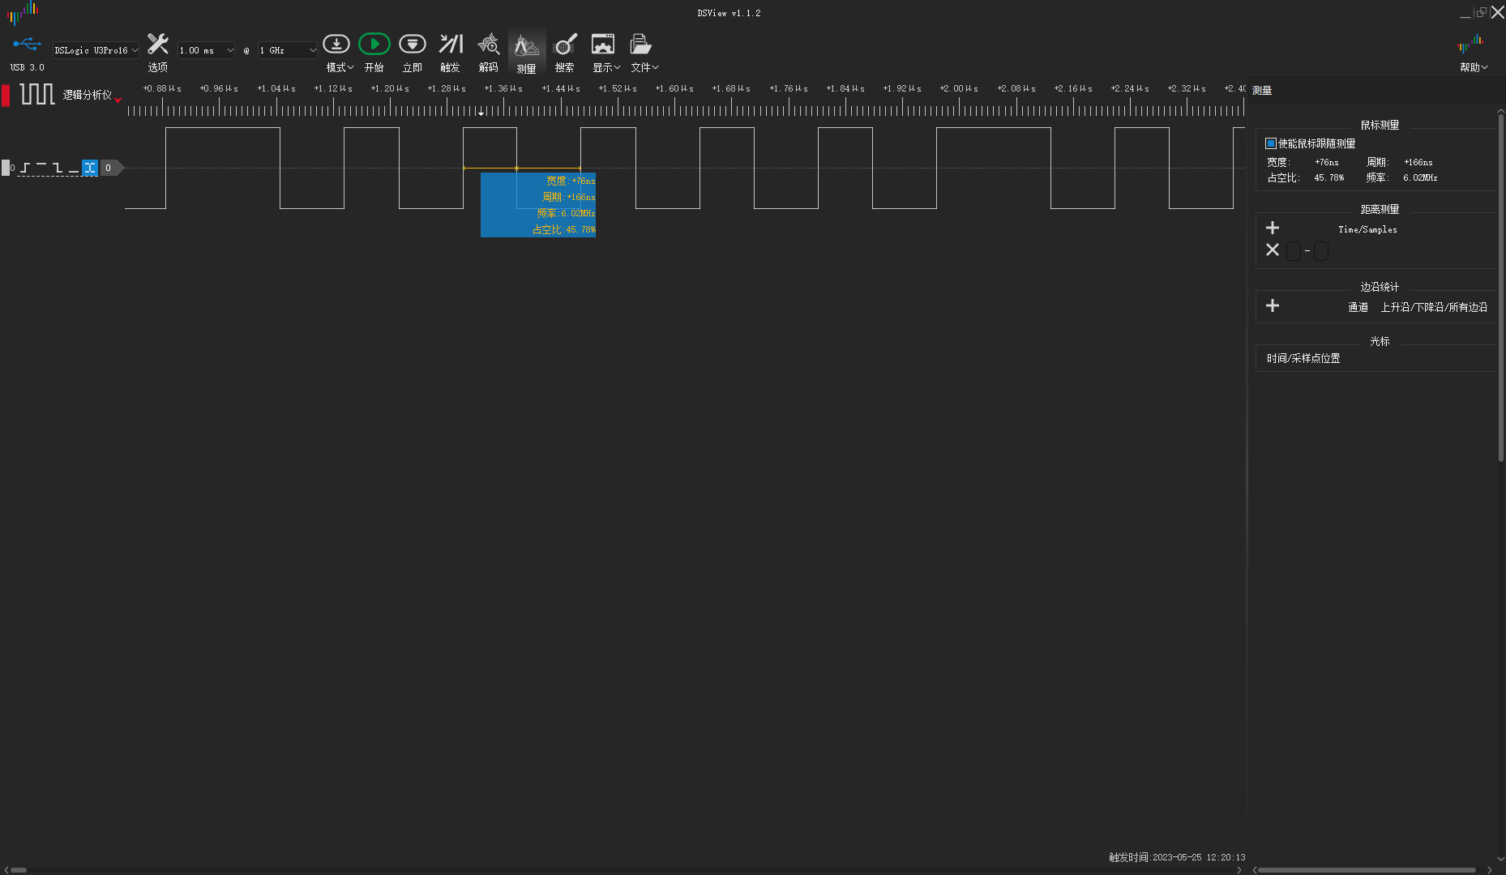Open the 模式 (Mode) menu icon

[336, 44]
